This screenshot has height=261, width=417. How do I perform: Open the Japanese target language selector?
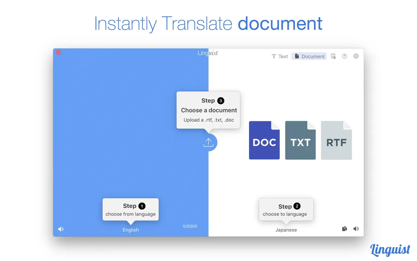pyautogui.click(x=286, y=230)
